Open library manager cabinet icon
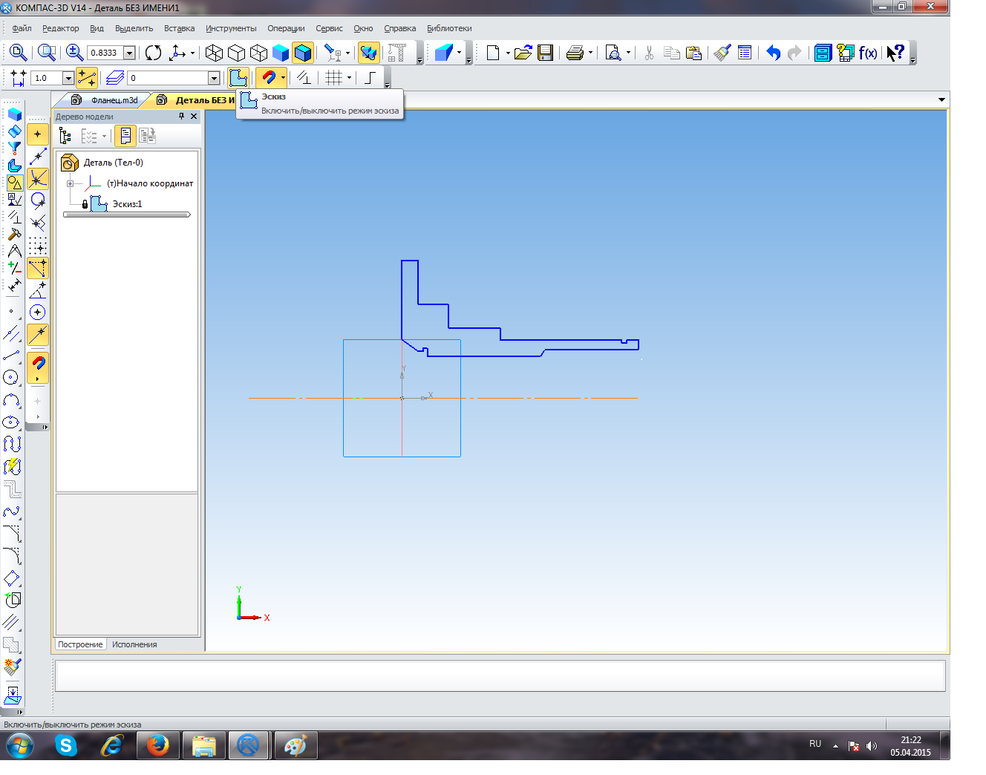986x775 pixels. [823, 53]
